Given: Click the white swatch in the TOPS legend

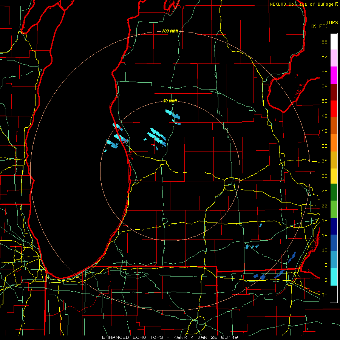Looking at the screenshot, I should [334, 42].
